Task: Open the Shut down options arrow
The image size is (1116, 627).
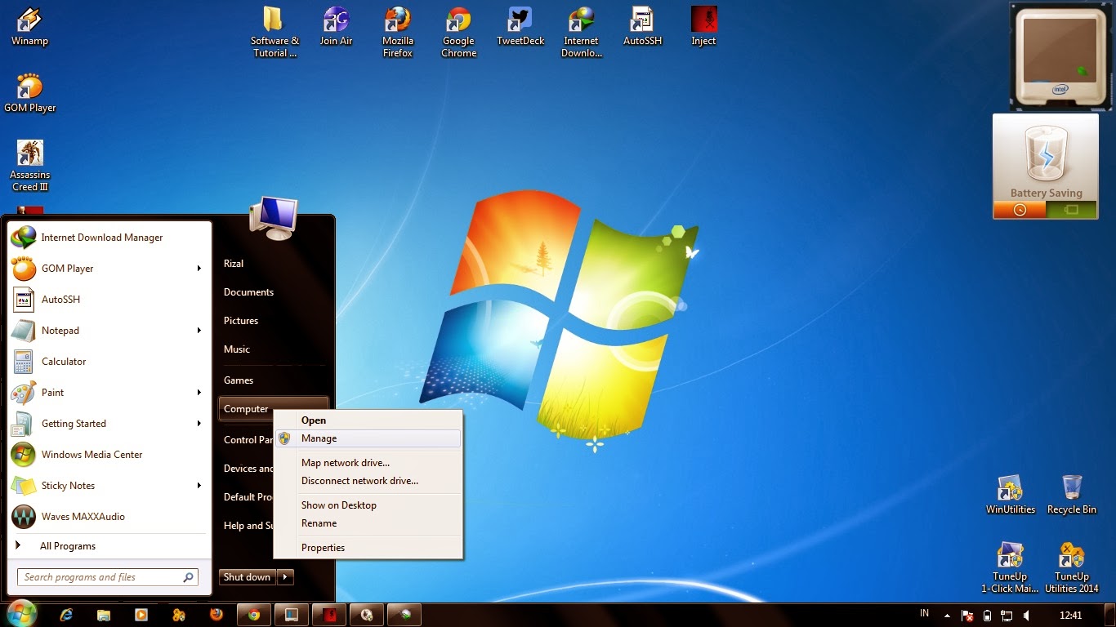Action: (x=284, y=577)
